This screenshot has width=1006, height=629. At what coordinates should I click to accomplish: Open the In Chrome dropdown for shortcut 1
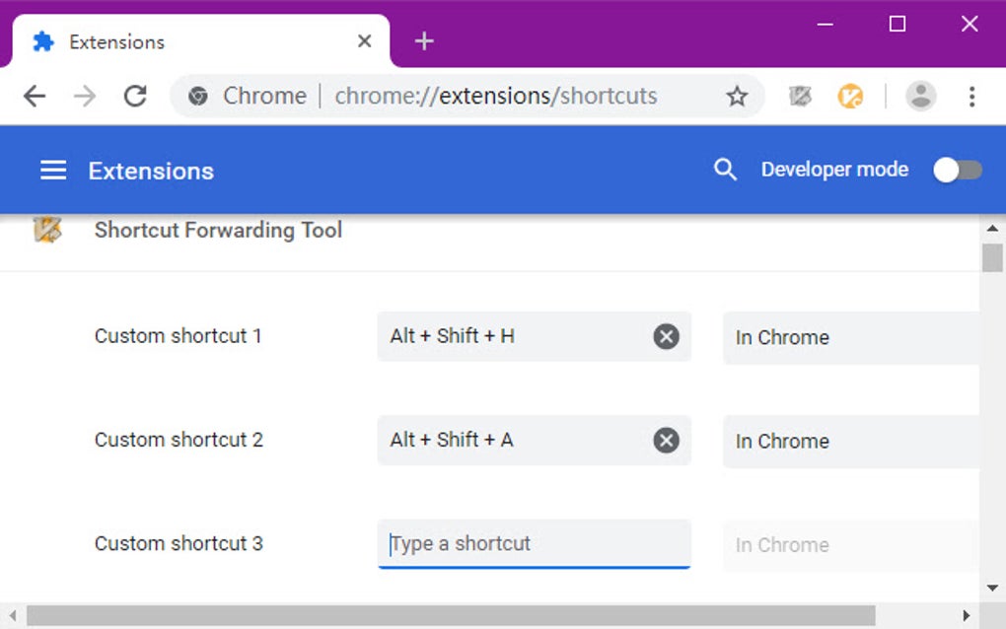tap(848, 337)
